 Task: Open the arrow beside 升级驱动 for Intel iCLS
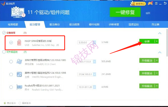pyautogui.click(x=157, y=60)
